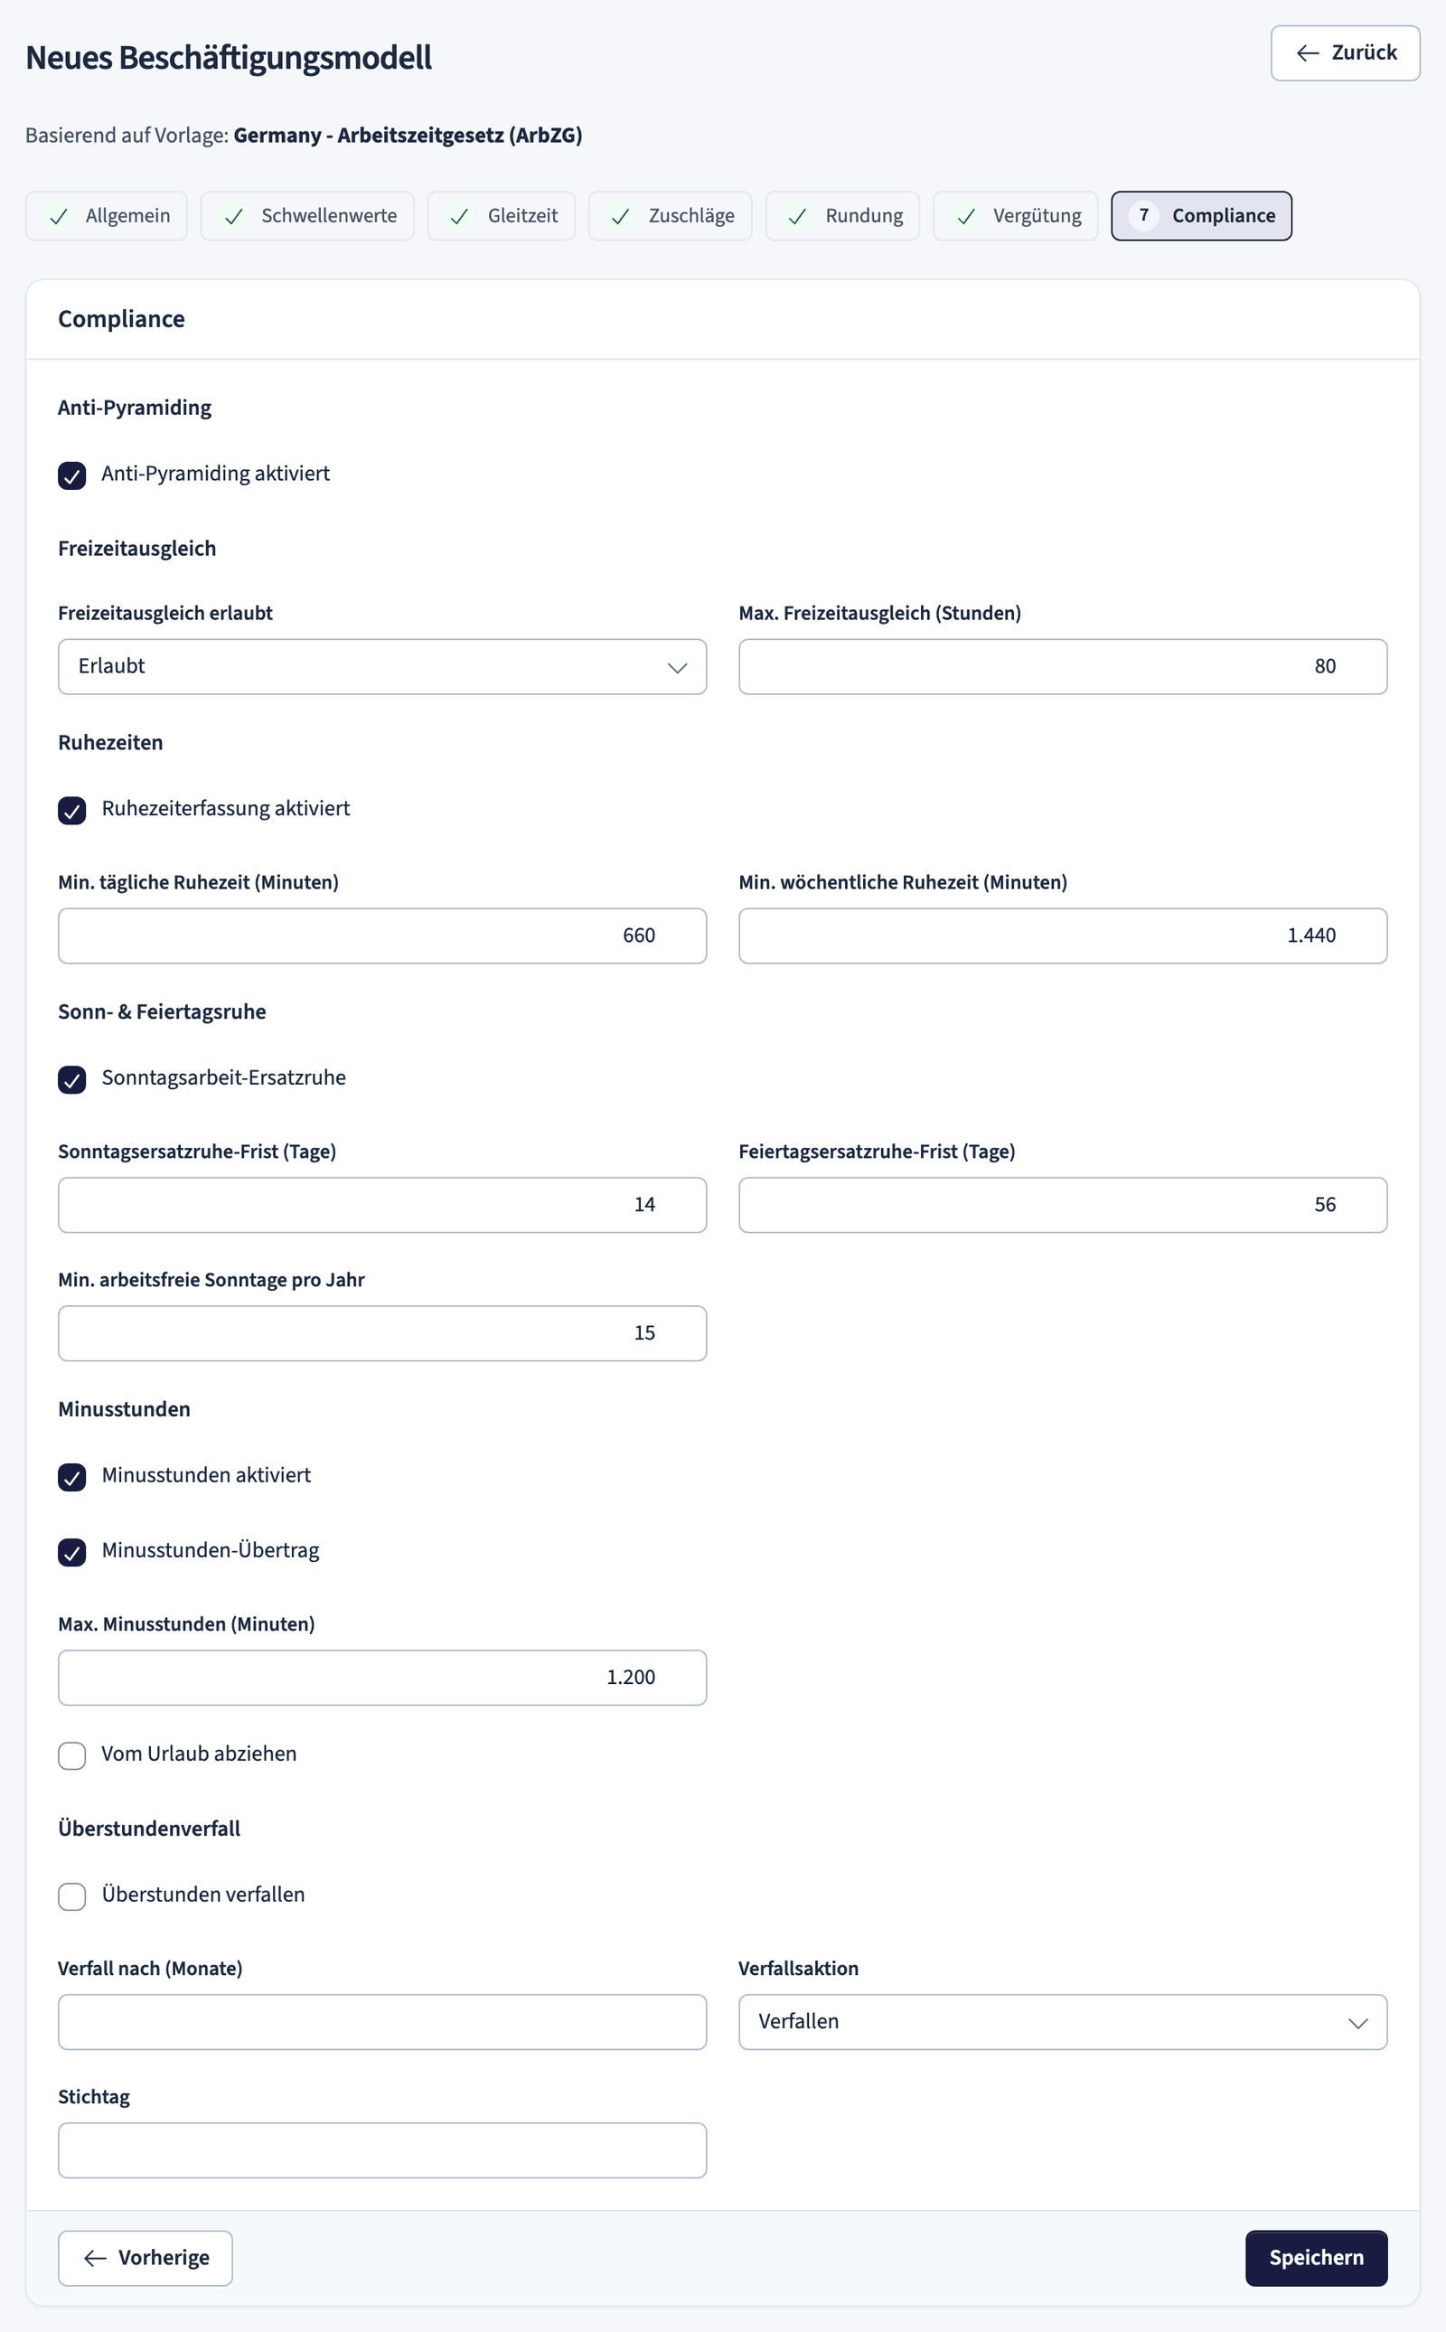1446x2332 pixels.
Task: Click the checkmark icon on the Allgemein step
Action: coord(59,216)
